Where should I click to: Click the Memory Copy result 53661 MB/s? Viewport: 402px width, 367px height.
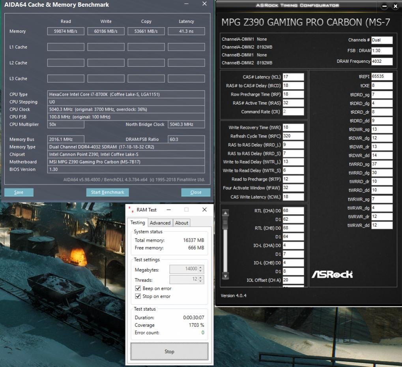[x=146, y=31]
